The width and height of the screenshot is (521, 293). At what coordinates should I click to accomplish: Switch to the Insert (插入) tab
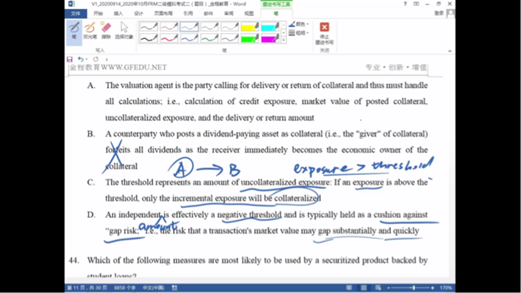pyautogui.click(x=118, y=14)
